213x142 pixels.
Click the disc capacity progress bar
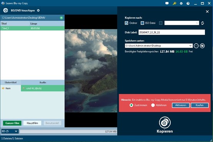pos(68,131)
